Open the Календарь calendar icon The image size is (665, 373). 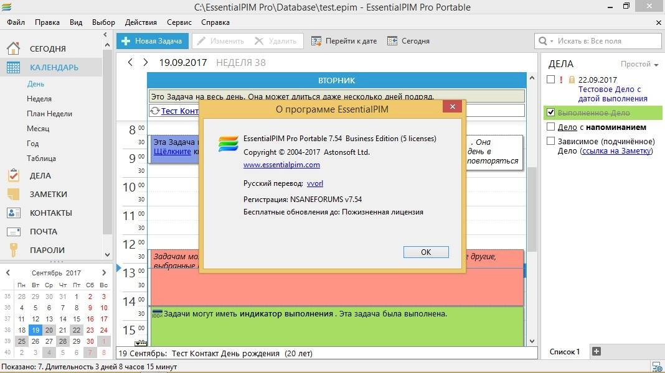(13, 67)
